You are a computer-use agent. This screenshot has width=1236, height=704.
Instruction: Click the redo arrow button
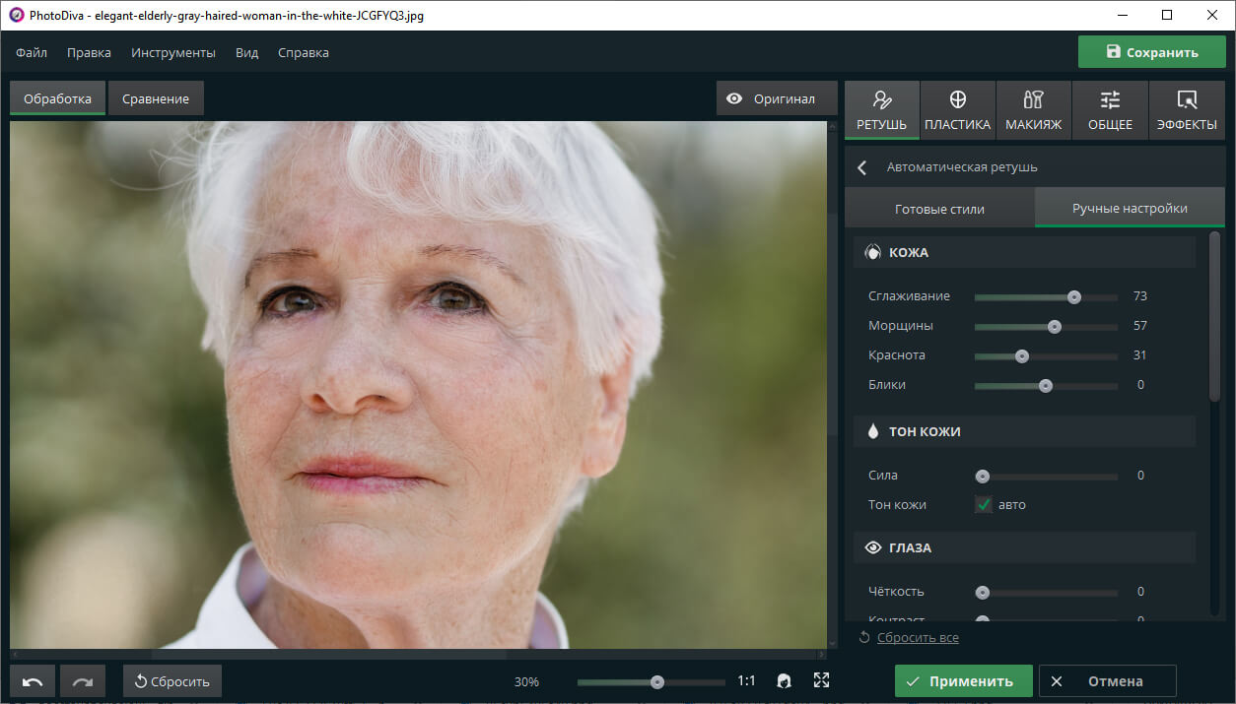83,681
